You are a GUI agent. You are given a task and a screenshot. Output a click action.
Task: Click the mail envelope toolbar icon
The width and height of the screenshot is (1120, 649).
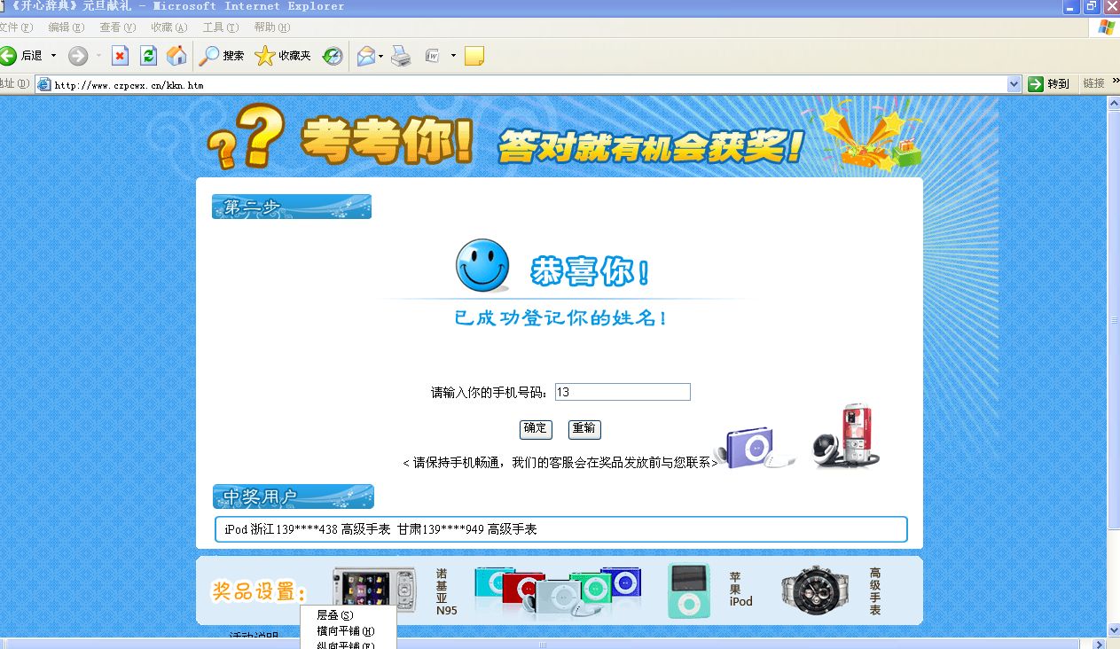365,56
